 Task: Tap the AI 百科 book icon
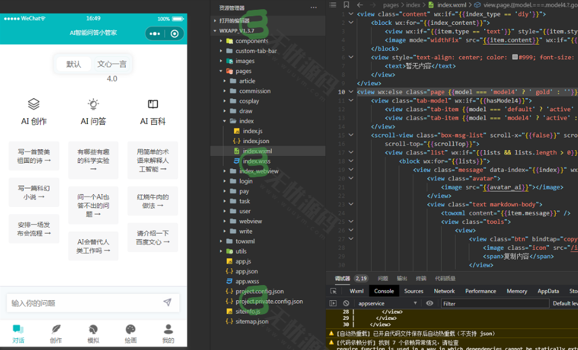(153, 104)
